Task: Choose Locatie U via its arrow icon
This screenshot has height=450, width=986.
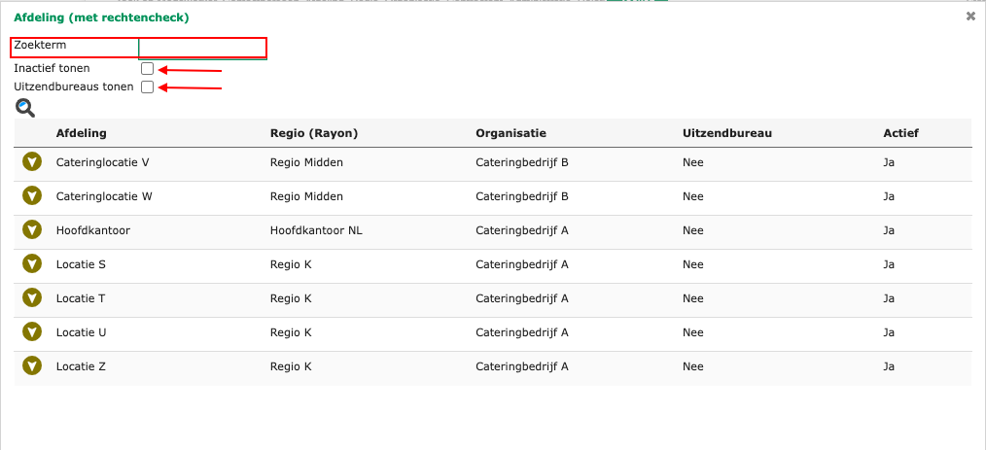Action: point(32,332)
